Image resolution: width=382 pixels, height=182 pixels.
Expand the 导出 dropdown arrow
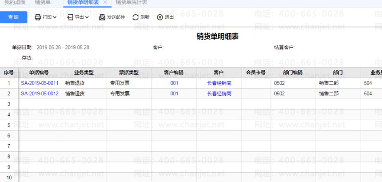coord(87,18)
